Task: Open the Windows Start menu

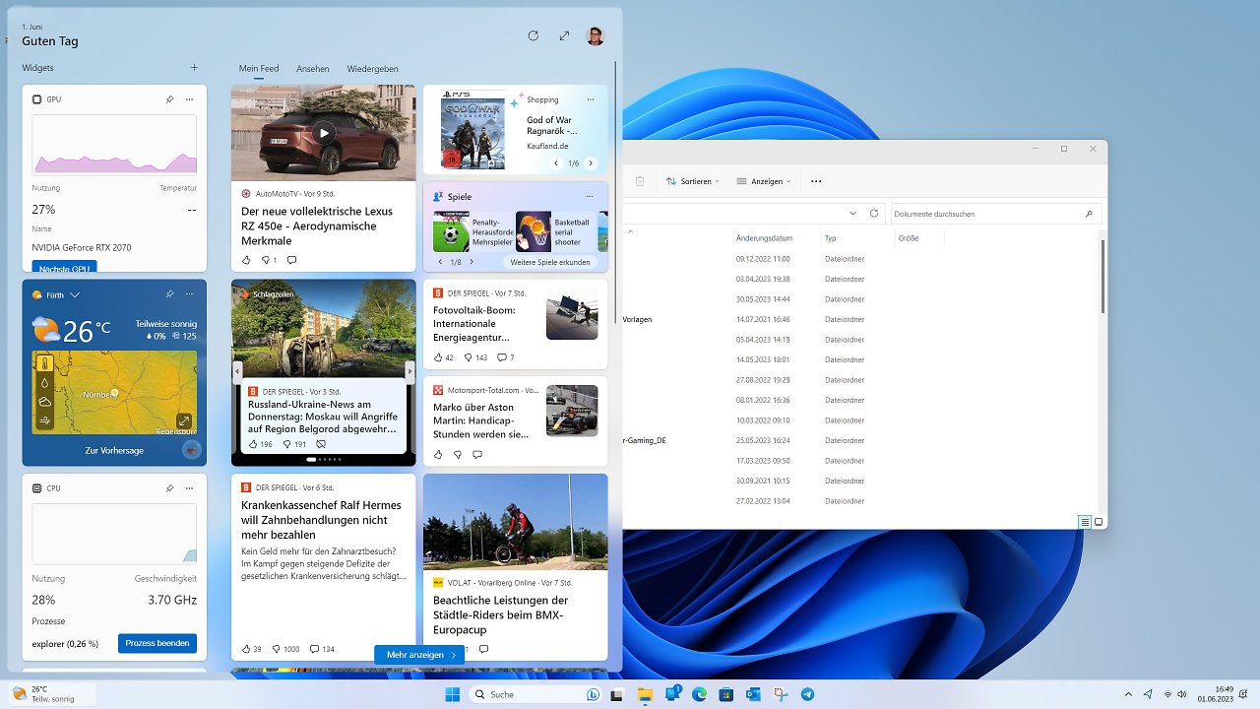Action: click(453, 694)
